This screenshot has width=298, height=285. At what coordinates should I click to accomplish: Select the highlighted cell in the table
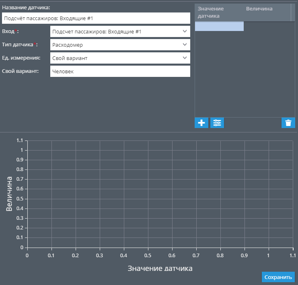tap(219, 26)
